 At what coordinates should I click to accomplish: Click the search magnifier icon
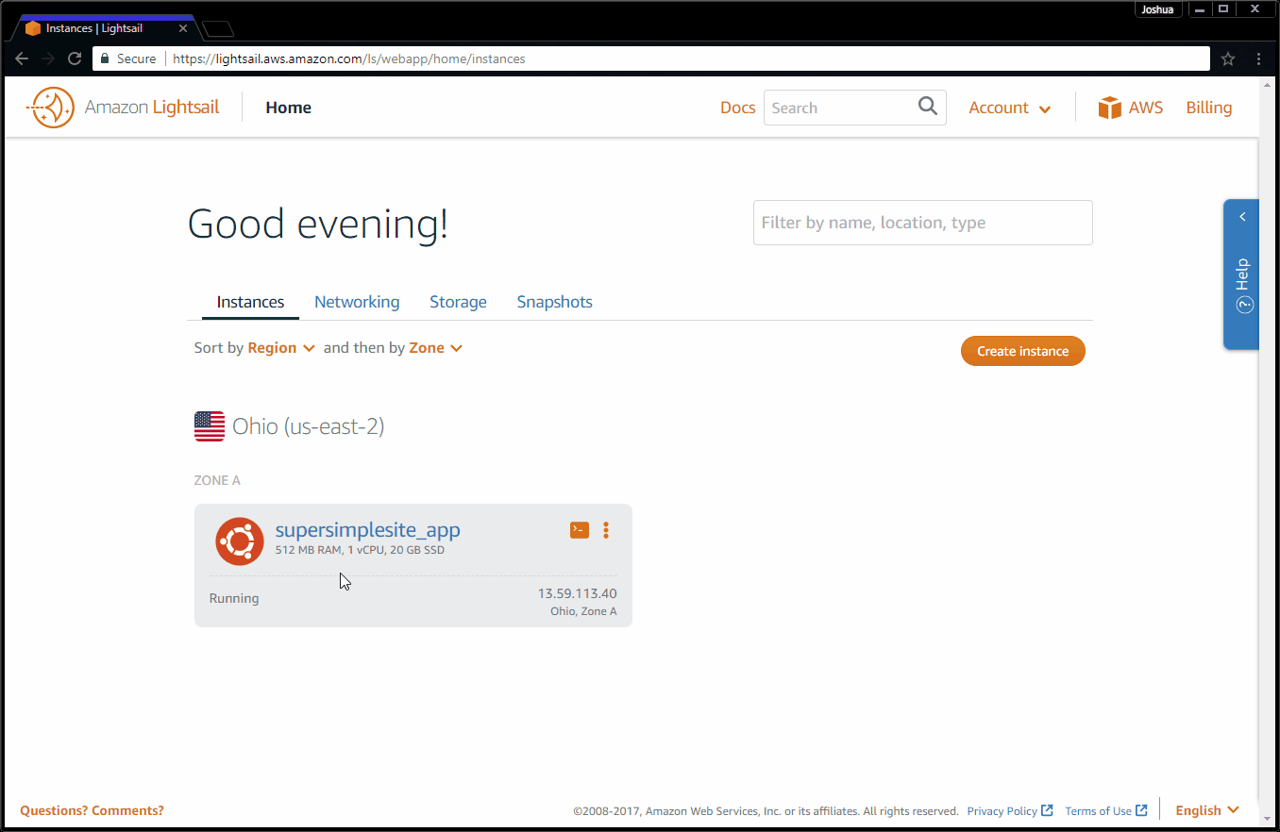coord(928,106)
